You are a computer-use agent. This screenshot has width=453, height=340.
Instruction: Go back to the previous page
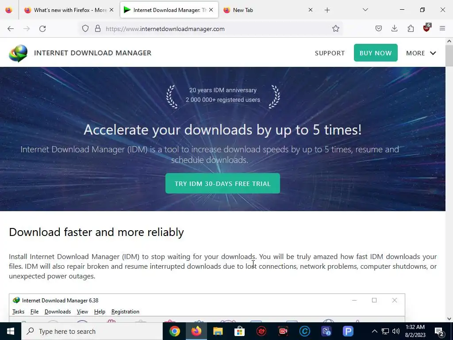pos(11,29)
